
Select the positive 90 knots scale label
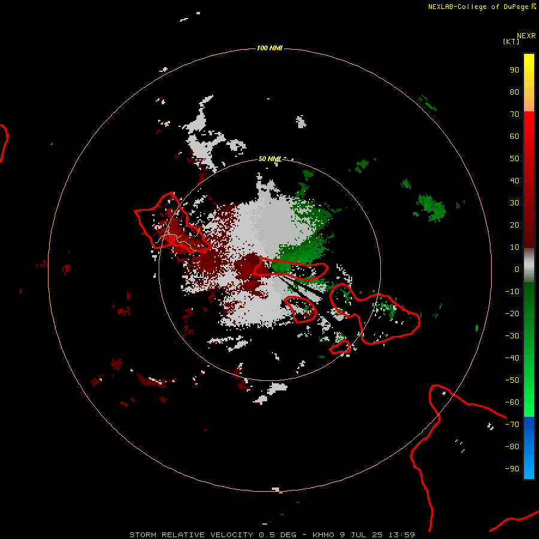pyautogui.click(x=514, y=70)
